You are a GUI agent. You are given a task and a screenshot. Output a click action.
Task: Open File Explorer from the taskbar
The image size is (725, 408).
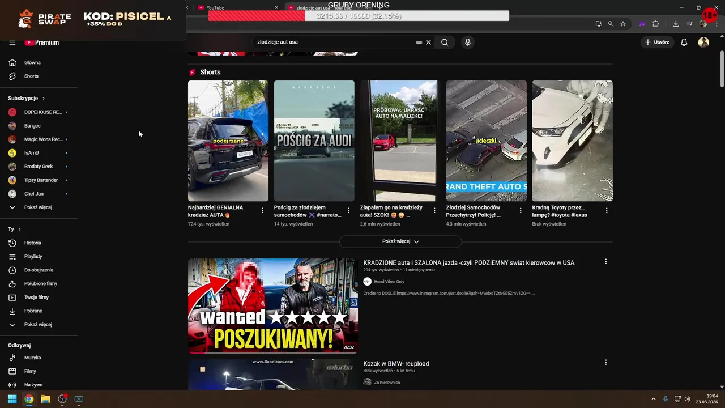pyautogui.click(x=45, y=399)
